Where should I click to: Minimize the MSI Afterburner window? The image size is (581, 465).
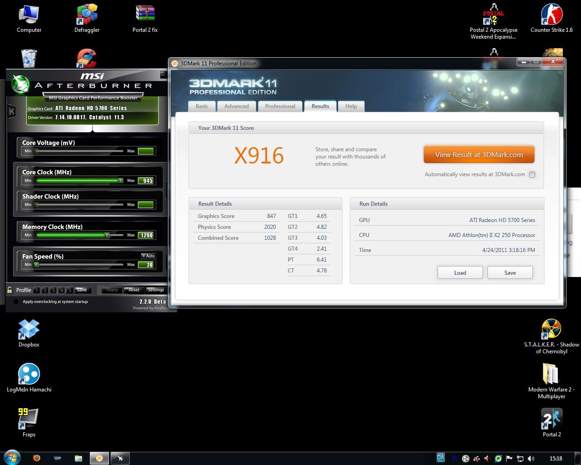[163, 74]
